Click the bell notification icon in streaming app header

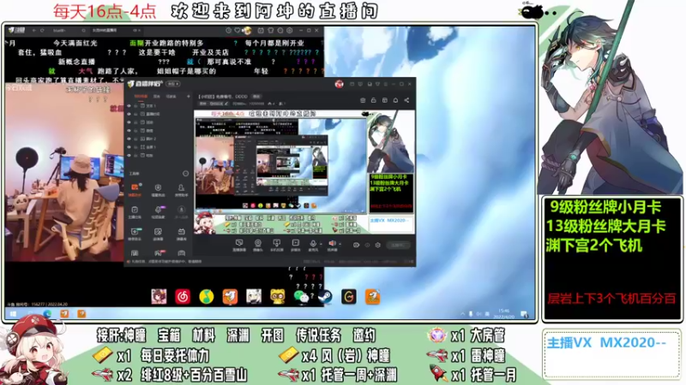(395, 100)
